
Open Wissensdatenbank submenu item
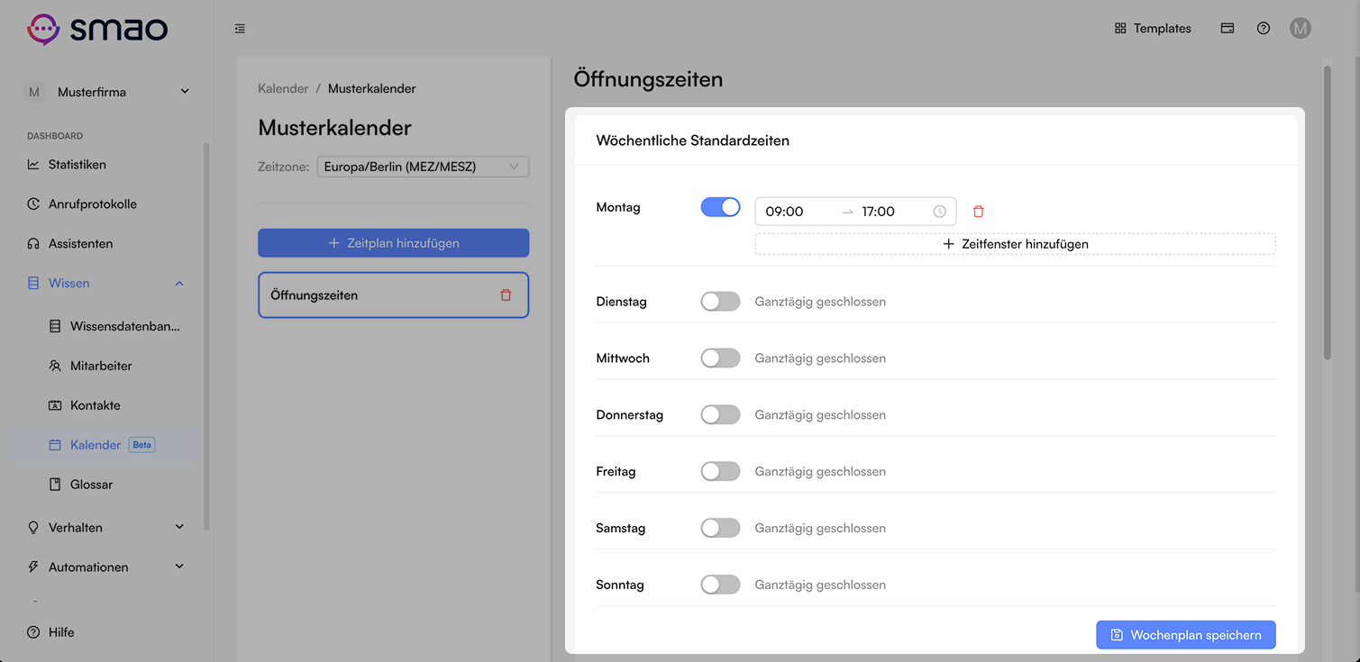click(x=114, y=326)
